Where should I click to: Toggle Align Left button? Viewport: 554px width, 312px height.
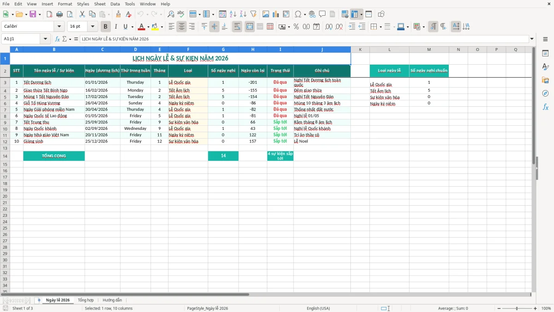click(x=171, y=27)
